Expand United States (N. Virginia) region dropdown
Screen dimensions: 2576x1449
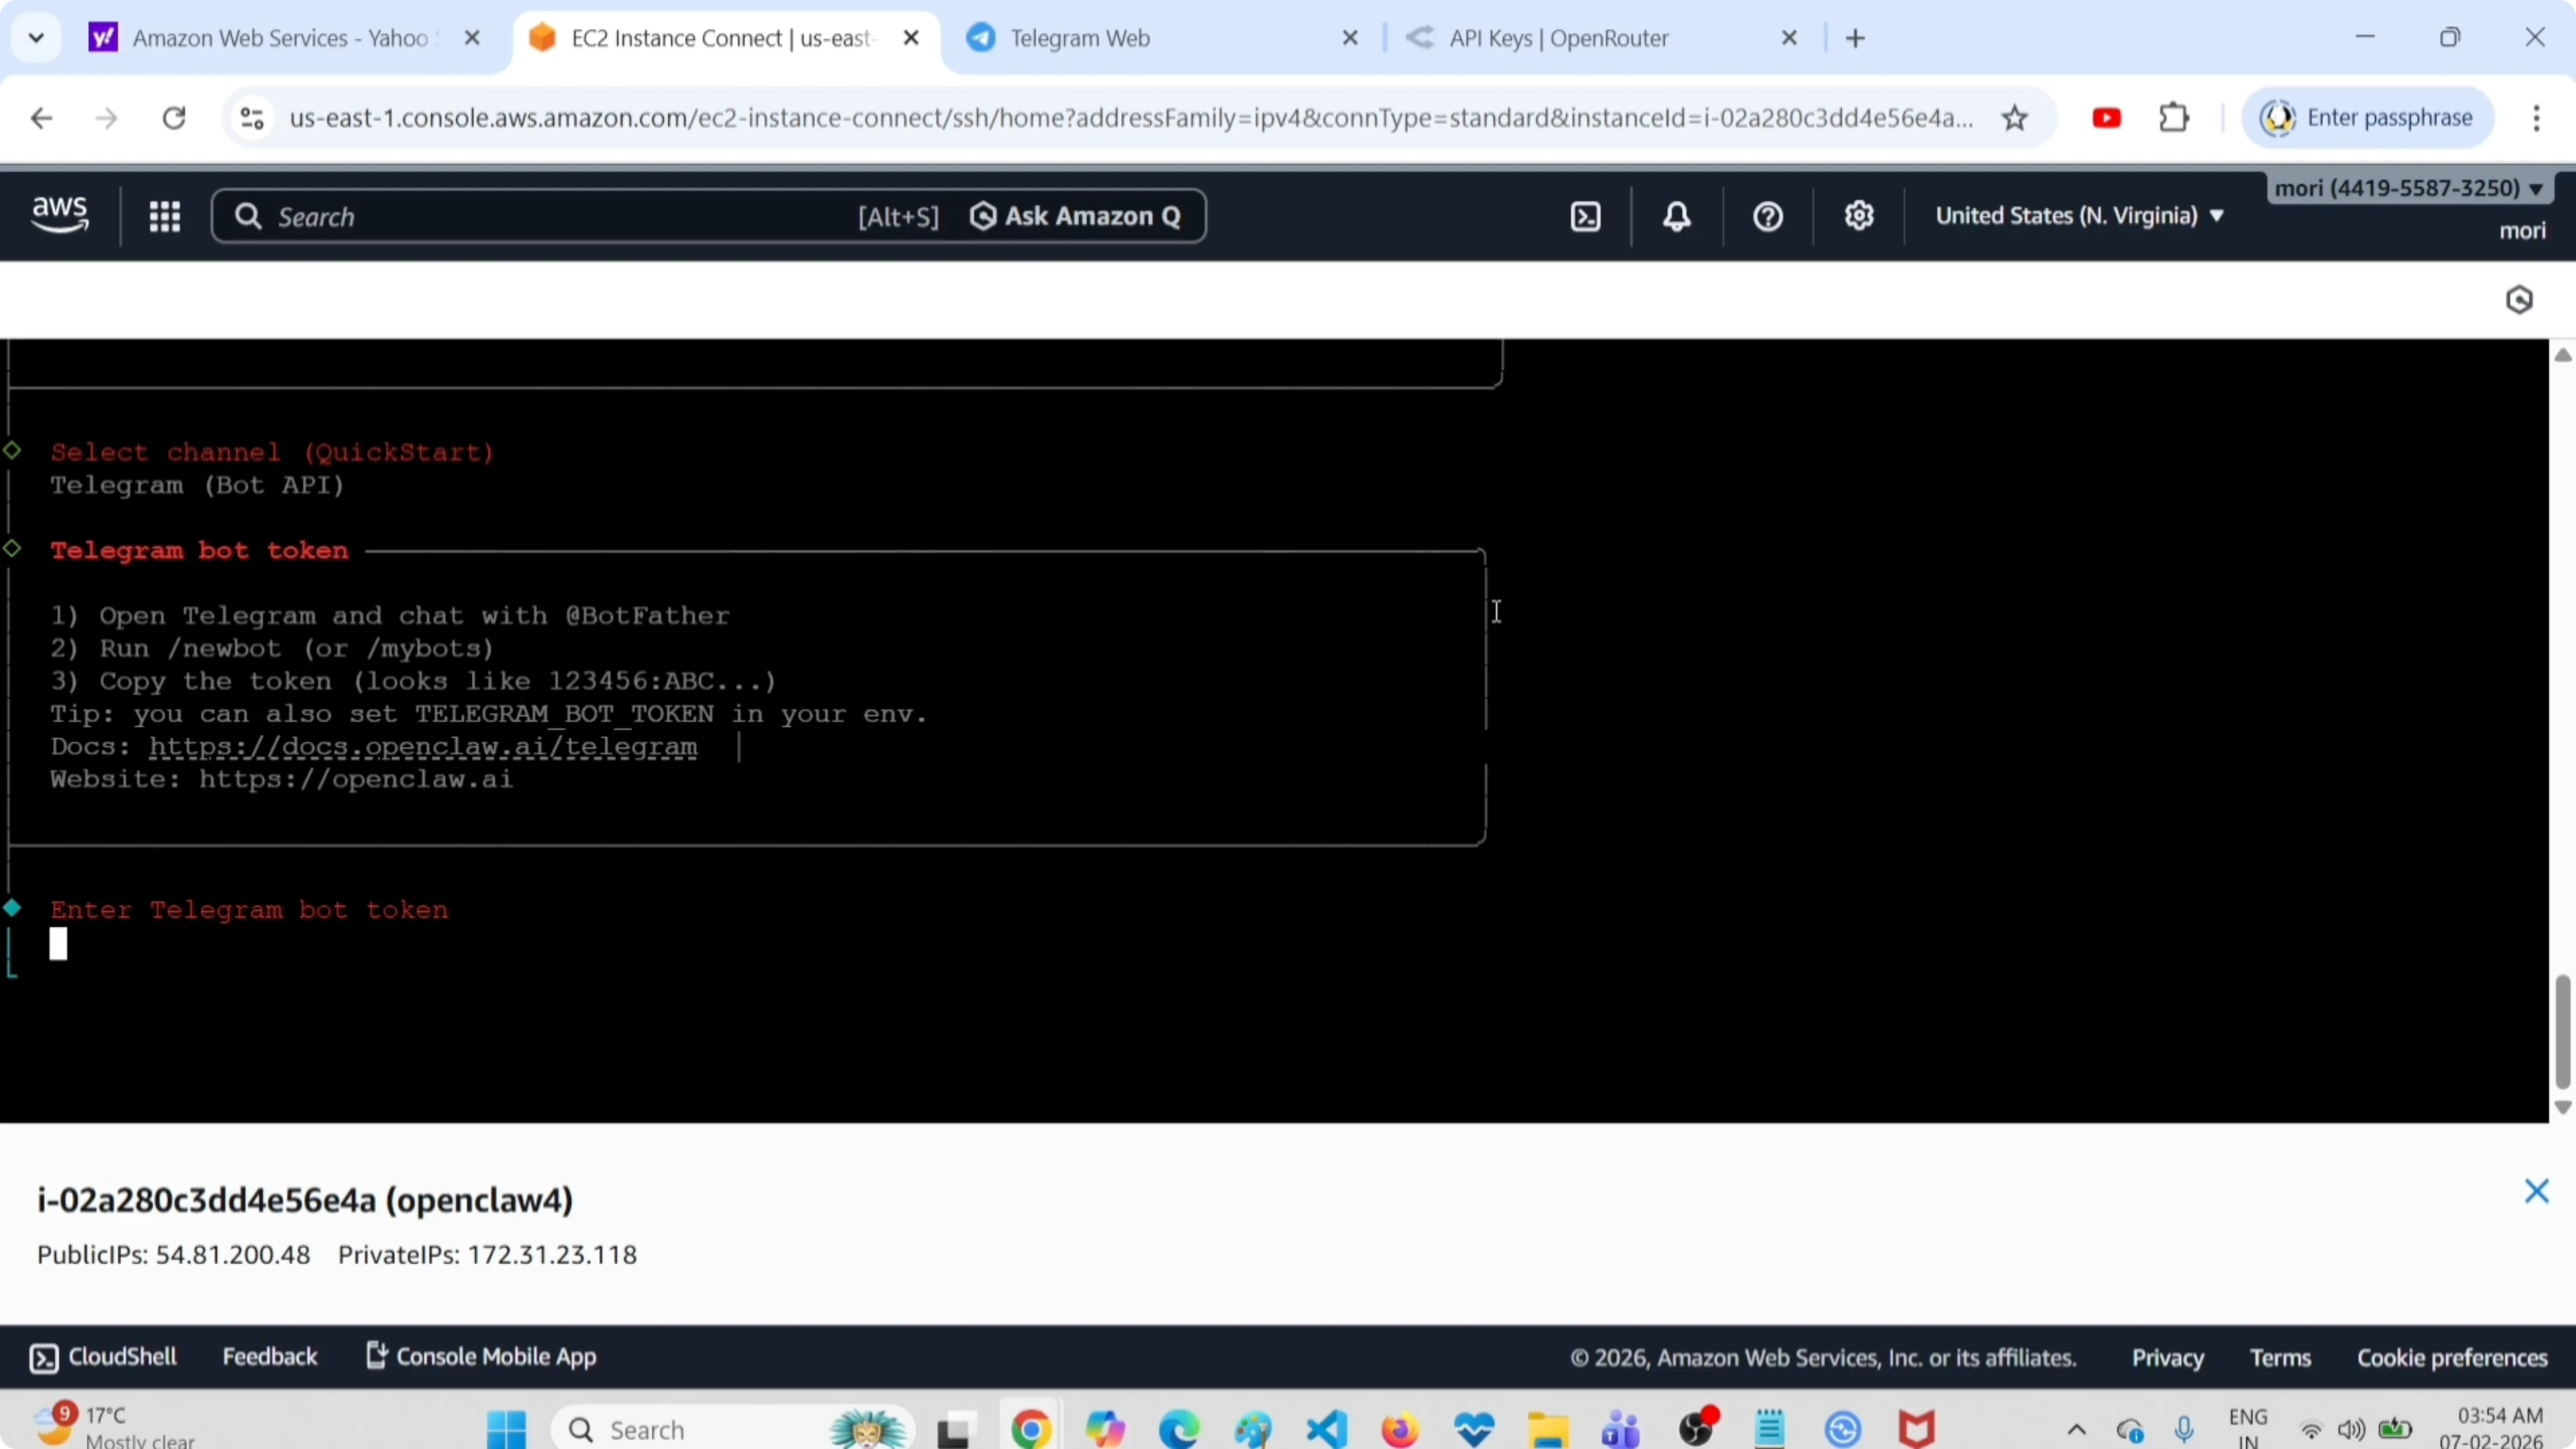(2079, 216)
